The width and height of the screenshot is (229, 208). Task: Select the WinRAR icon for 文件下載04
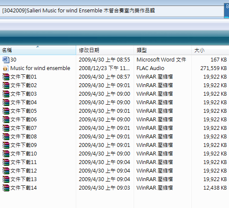(6, 103)
